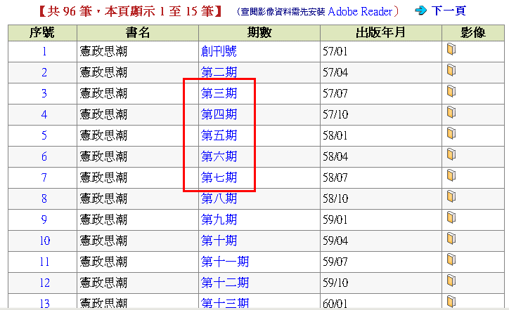This screenshot has width=509, height=310.
Task: Select the 第五期 issue link
Action: click(x=219, y=135)
